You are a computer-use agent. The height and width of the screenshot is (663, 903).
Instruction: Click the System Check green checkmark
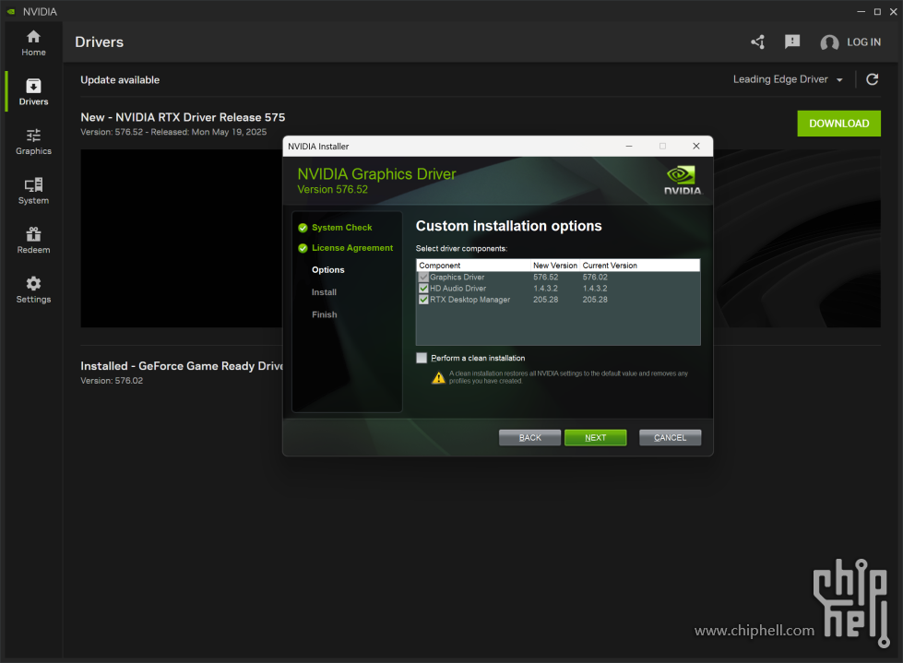pyautogui.click(x=303, y=228)
